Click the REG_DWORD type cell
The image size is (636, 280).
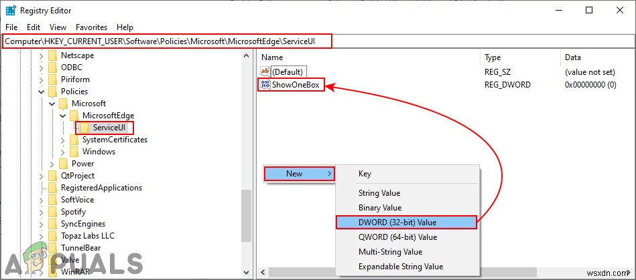coord(507,85)
